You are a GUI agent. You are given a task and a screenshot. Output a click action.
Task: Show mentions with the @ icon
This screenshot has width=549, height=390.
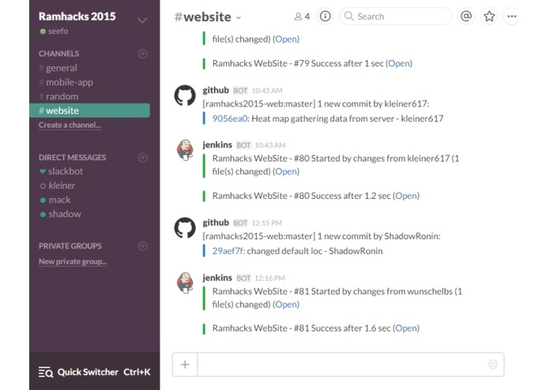[466, 16]
